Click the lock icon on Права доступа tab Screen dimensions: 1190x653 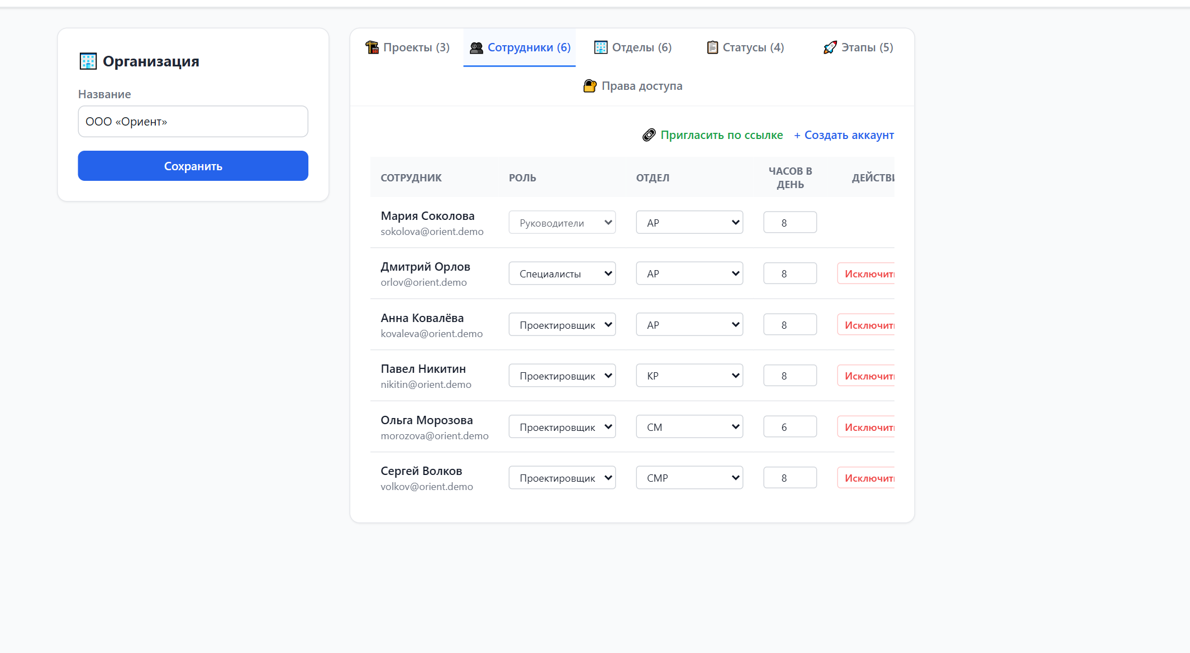point(590,86)
